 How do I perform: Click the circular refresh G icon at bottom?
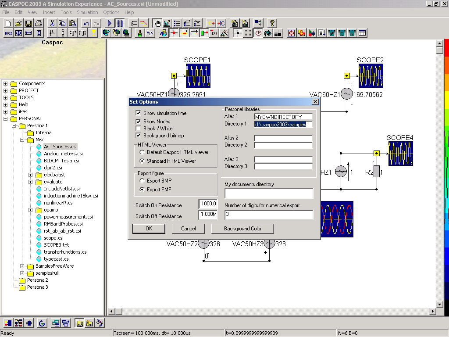(42, 323)
